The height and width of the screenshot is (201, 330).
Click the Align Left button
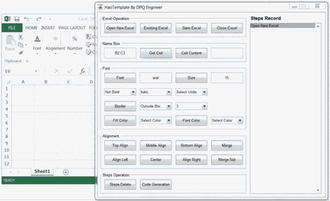(120, 160)
